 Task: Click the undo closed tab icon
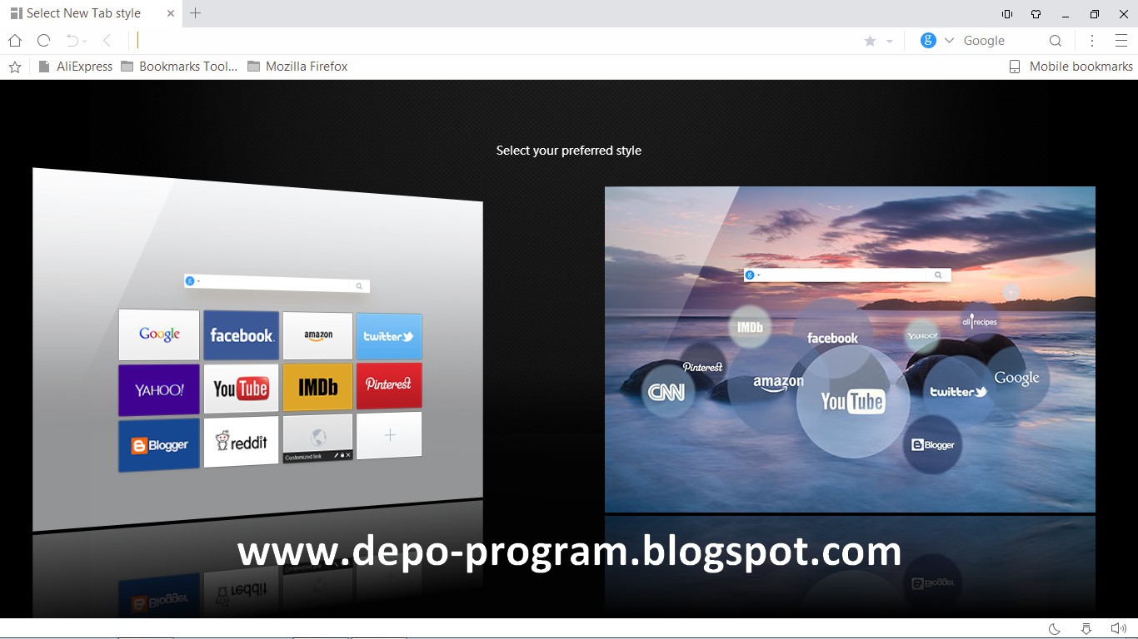pos(72,41)
